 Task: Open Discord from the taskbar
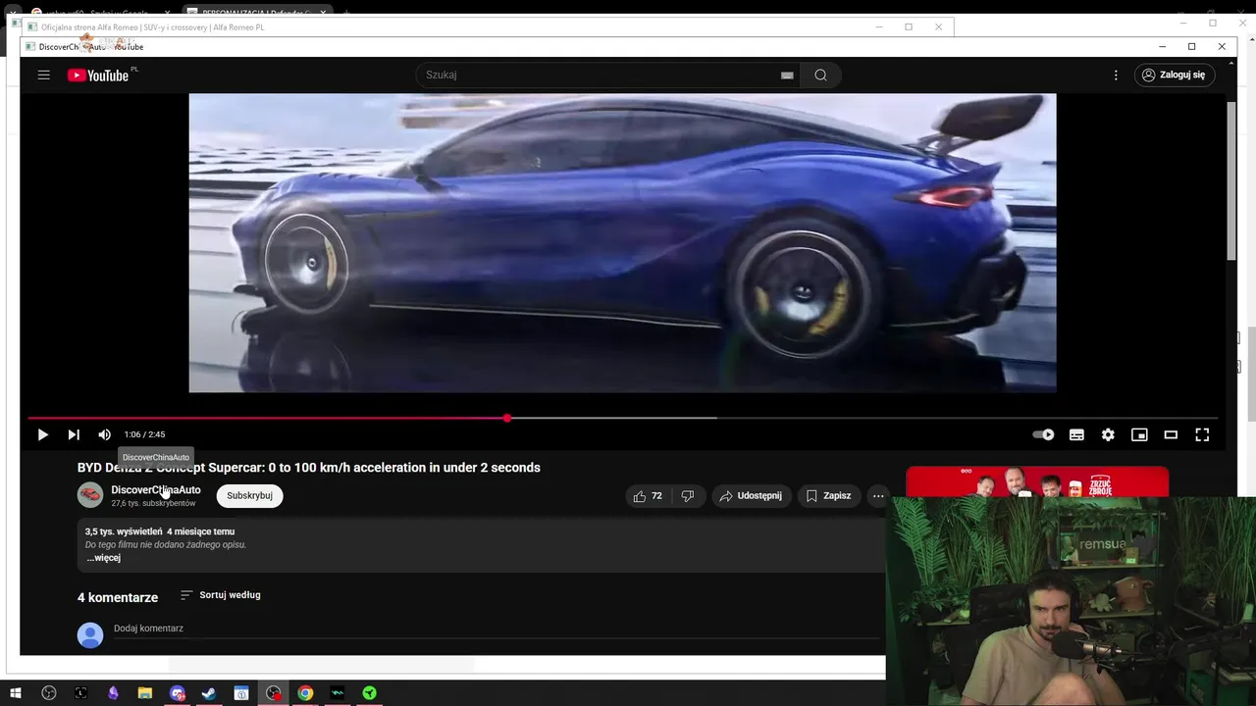178,693
